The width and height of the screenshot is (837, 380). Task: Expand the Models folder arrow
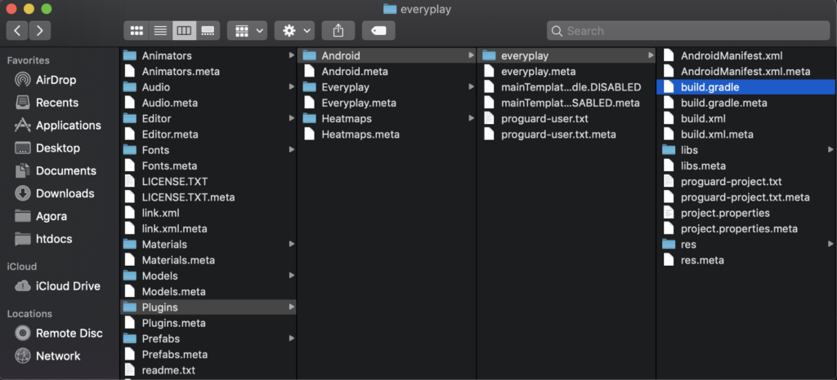[292, 276]
